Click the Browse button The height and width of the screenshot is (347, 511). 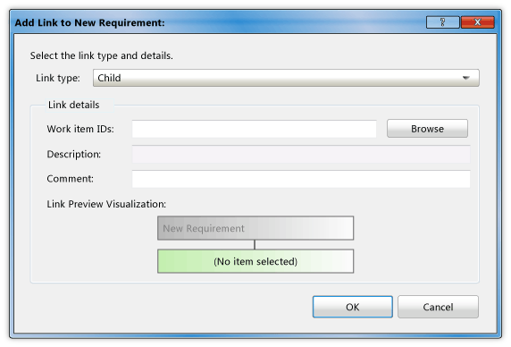[427, 129]
